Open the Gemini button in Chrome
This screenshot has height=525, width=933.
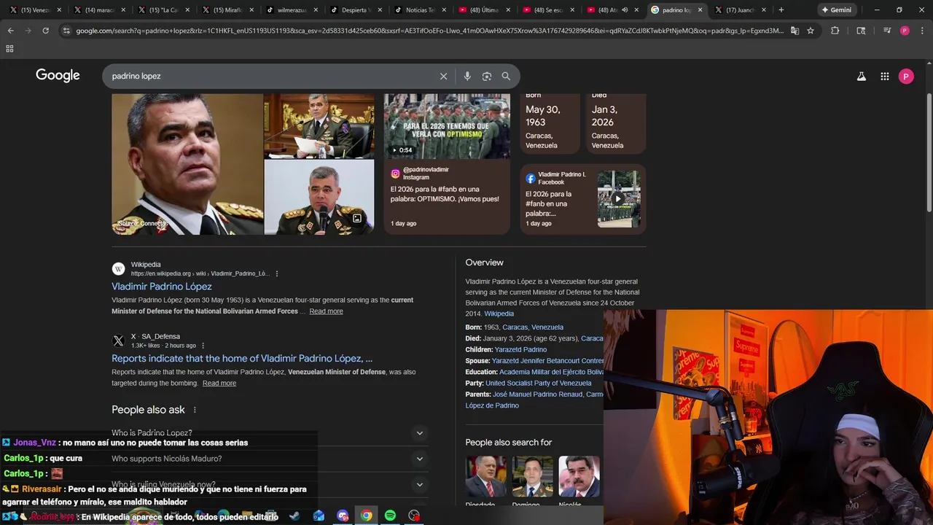pos(836,10)
